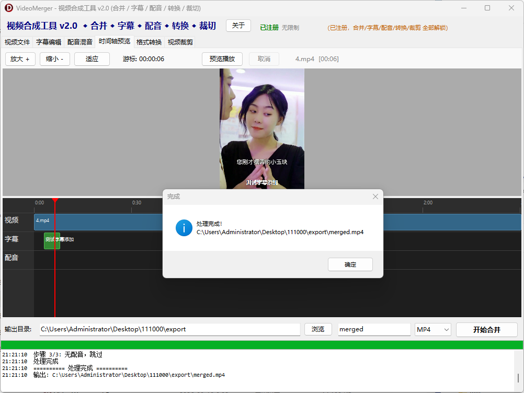Click the blue info icon in completion dialog
Image resolution: width=524 pixels, height=393 pixels.
point(184,229)
